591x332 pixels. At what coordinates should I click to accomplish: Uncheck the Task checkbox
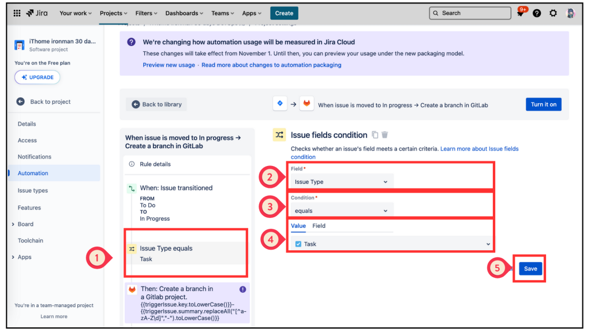298,244
